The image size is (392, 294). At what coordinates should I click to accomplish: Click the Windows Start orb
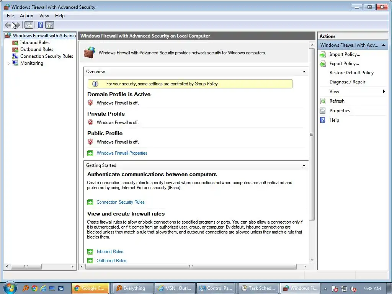pos(10,288)
